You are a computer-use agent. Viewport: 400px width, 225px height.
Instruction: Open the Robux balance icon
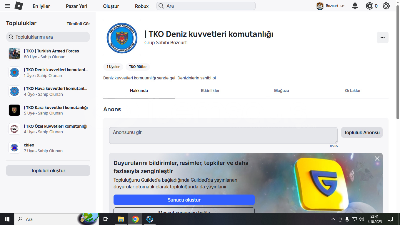click(369, 6)
